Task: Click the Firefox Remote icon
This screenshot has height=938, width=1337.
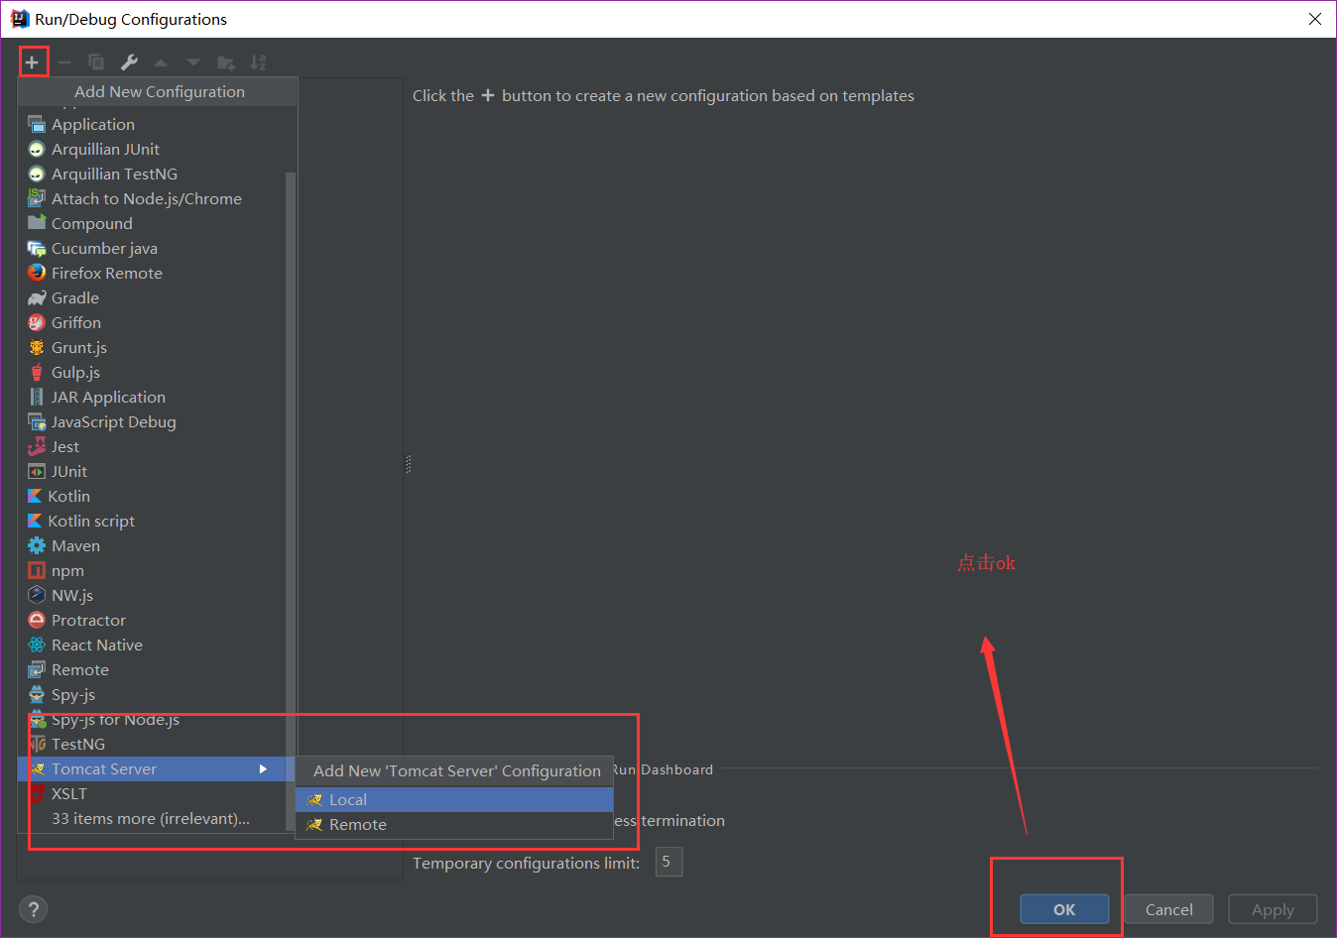Action: tap(37, 273)
